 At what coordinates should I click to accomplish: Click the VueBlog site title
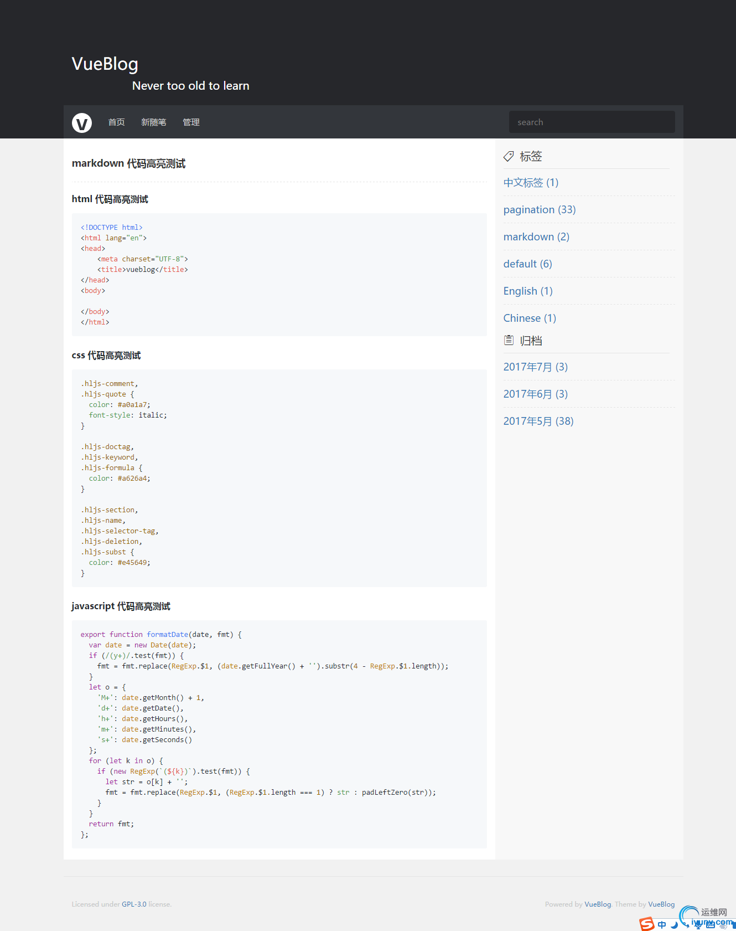coord(105,64)
